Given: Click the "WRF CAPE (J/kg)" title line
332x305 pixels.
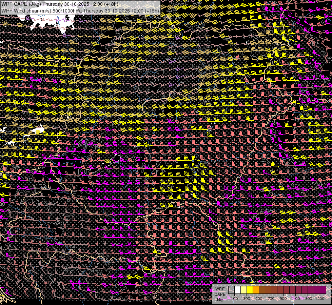Looking at the screenshot, I should tap(60, 4).
